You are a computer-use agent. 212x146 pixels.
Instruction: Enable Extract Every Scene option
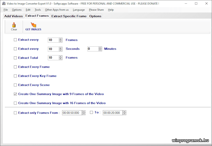click(x=15, y=85)
